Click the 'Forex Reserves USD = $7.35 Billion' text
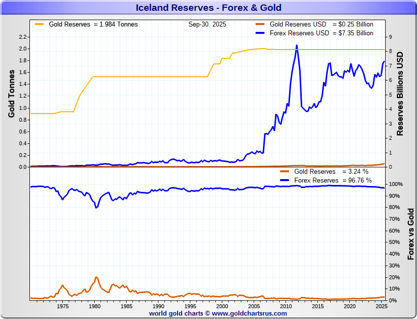 321,33
